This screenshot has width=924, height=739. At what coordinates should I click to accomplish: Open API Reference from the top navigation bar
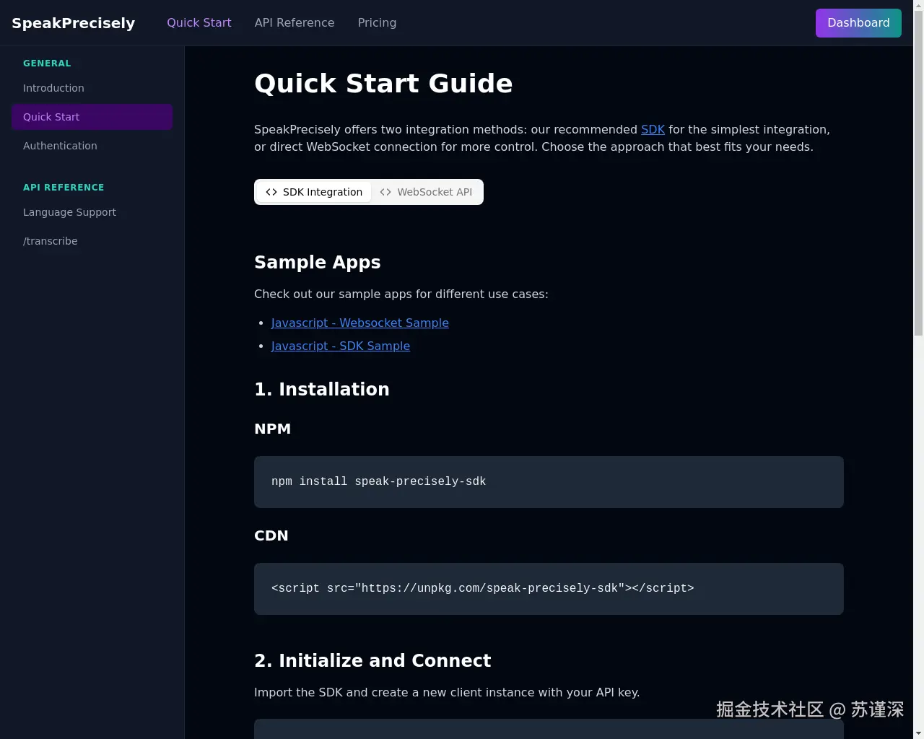(294, 22)
